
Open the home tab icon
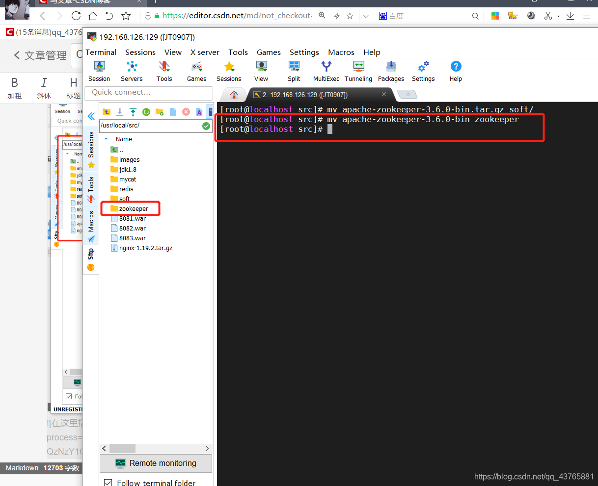pyautogui.click(x=234, y=95)
